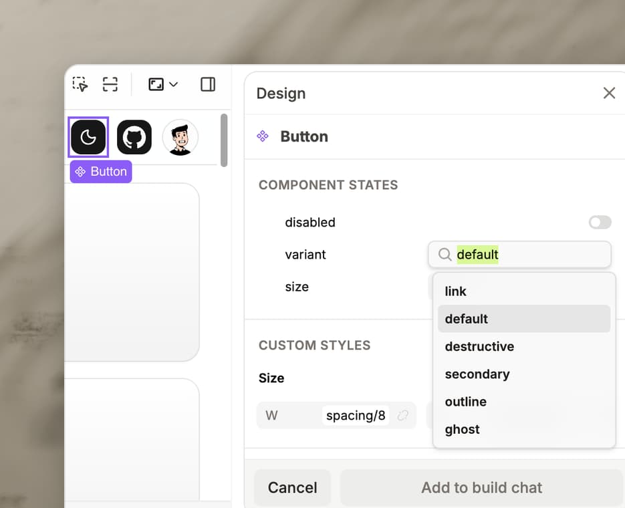Click the purple Button component label
Image resolution: width=625 pixels, height=508 pixels.
pos(101,171)
